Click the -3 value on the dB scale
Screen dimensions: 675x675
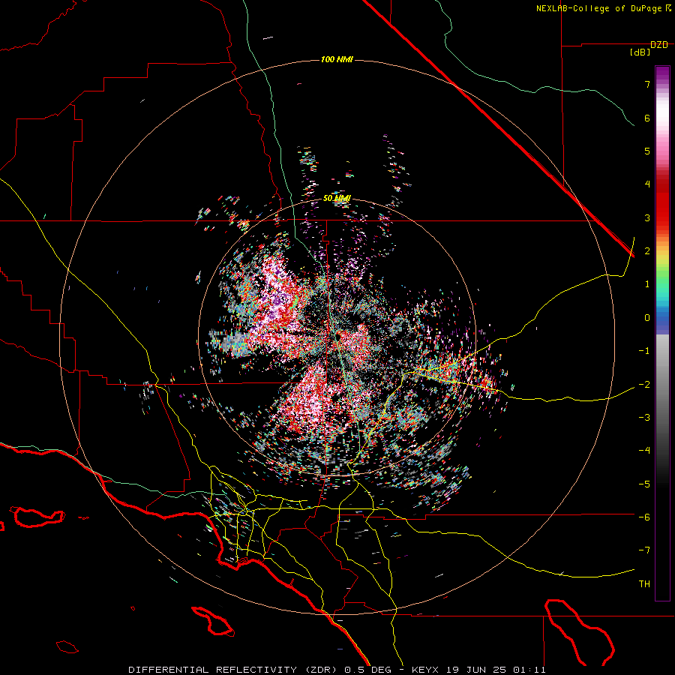[x=644, y=418]
